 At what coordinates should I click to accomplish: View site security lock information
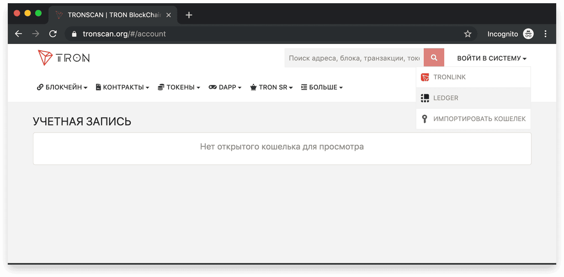coord(74,34)
